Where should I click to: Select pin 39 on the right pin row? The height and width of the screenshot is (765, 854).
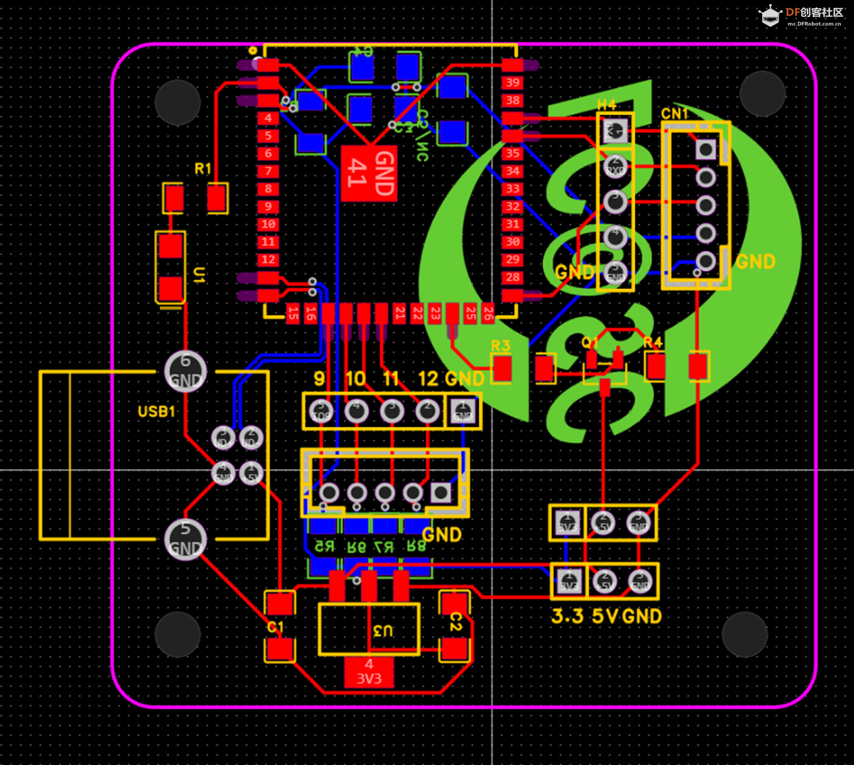512,82
